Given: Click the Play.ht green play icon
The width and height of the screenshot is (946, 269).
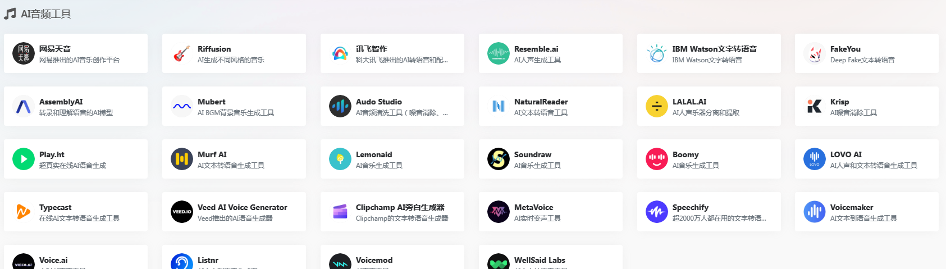Looking at the screenshot, I should 24,159.
